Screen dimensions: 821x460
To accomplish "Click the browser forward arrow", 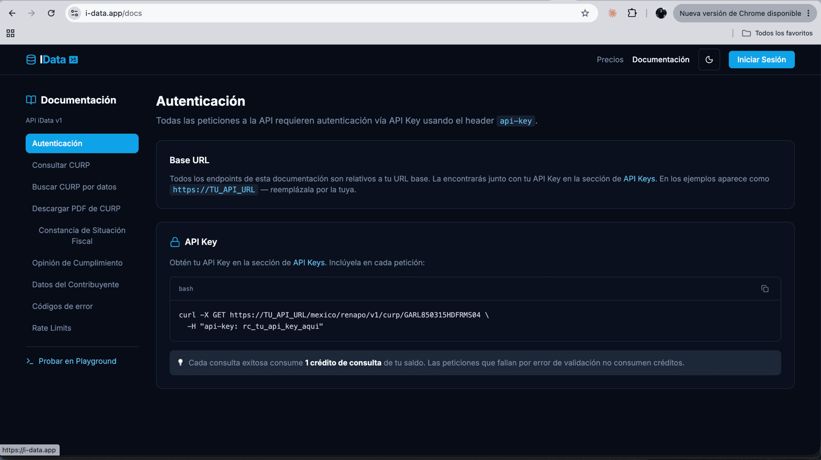I will [32, 13].
